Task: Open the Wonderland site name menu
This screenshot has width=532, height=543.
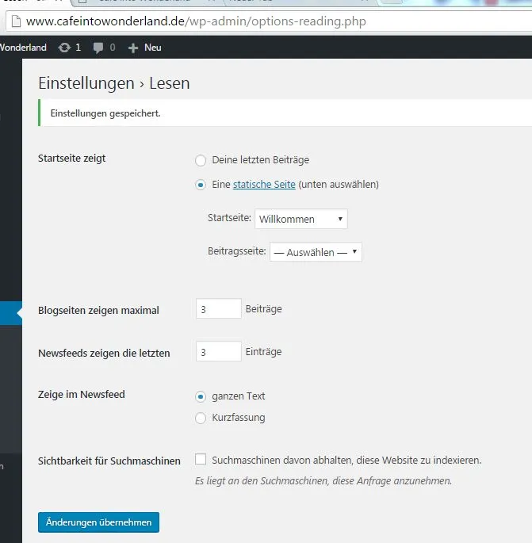Action: point(23,48)
